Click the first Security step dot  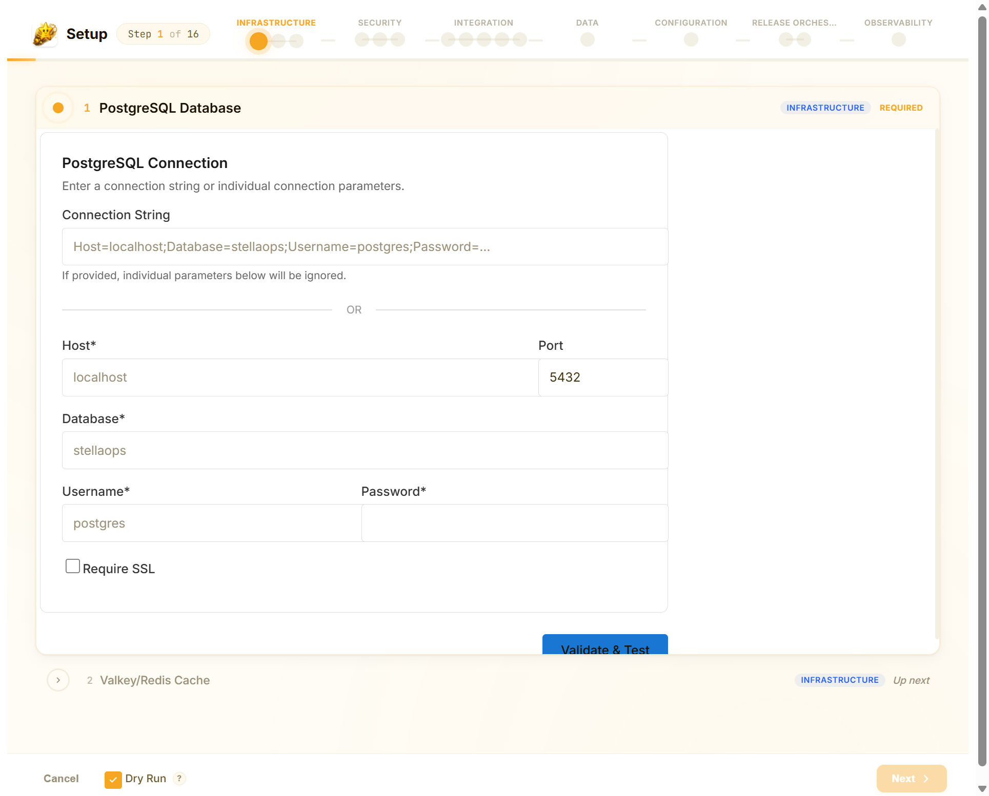(362, 39)
